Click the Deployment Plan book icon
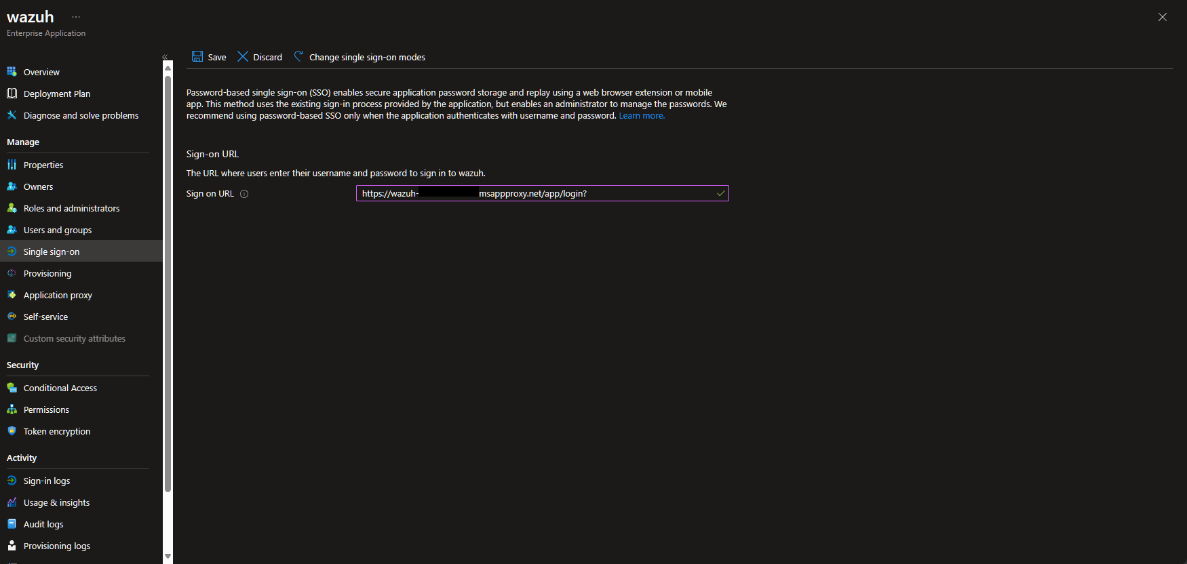This screenshot has height=564, width=1187. click(12, 94)
